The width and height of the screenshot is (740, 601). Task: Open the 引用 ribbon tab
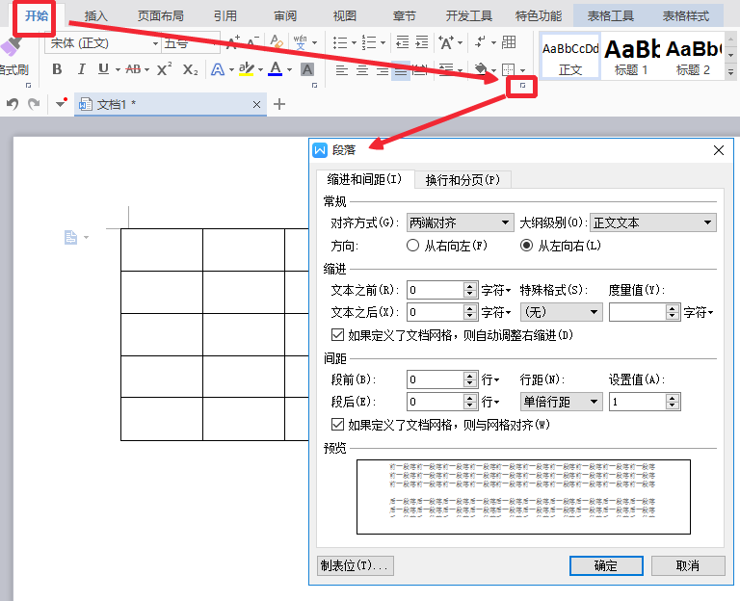[x=225, y=16]
